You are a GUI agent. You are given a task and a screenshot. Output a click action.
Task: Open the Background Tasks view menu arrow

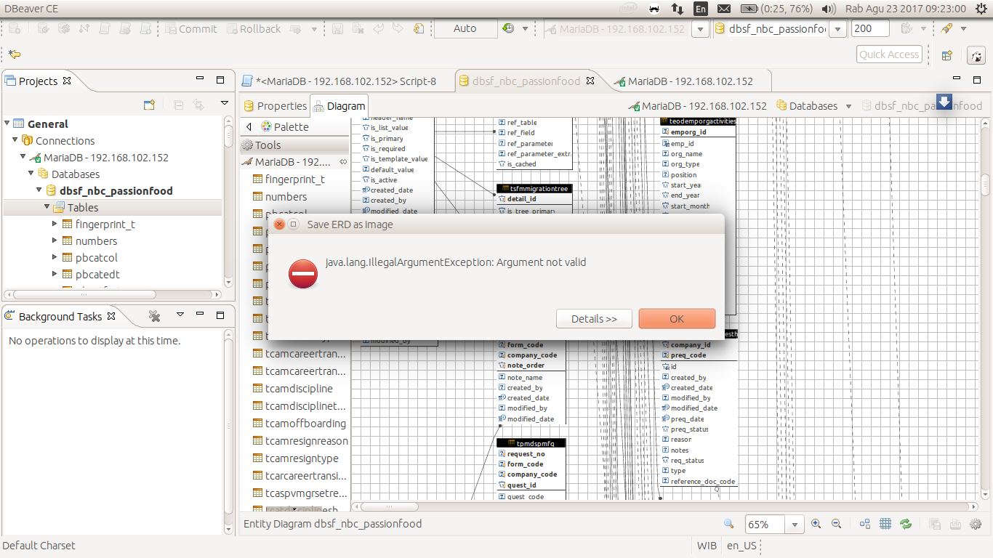click(x=180, y=315)
